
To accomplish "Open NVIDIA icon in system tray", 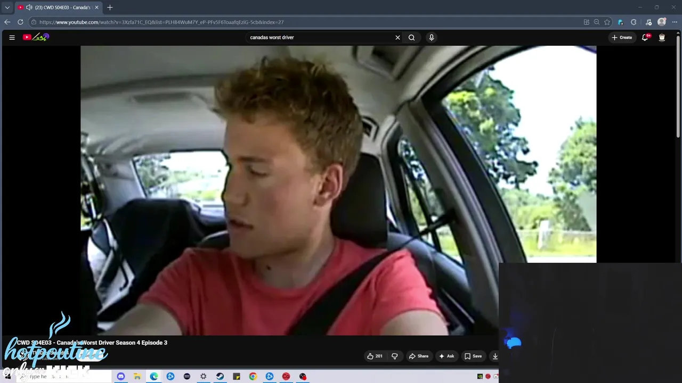I will coord(480,376).
